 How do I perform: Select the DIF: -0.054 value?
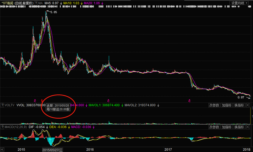point(37,127)
